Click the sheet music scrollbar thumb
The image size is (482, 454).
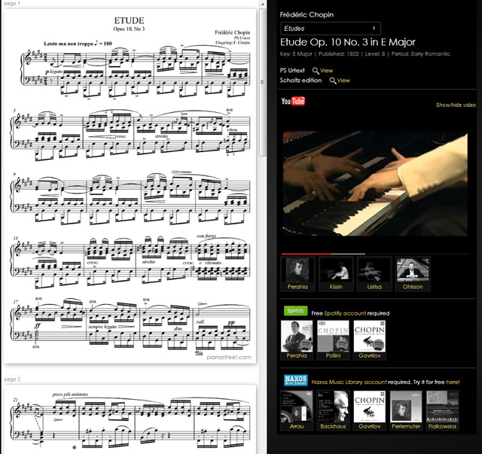pyautogui.click(x=263, y=82)
